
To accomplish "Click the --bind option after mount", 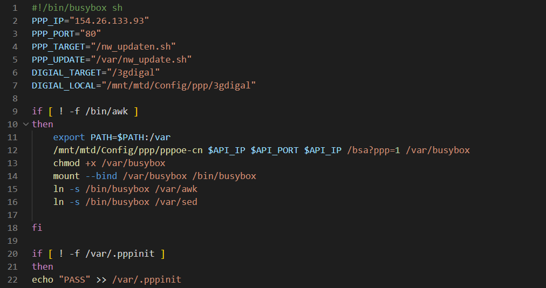I will click(x=101, y=176).
